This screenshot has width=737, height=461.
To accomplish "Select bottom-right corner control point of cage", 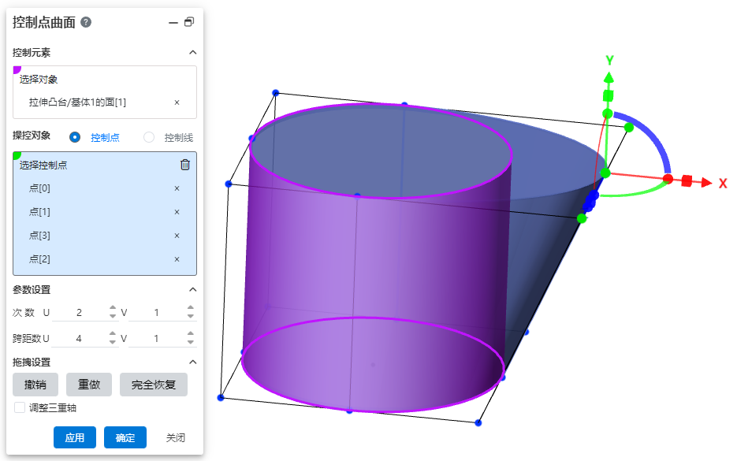I will 478,423.
